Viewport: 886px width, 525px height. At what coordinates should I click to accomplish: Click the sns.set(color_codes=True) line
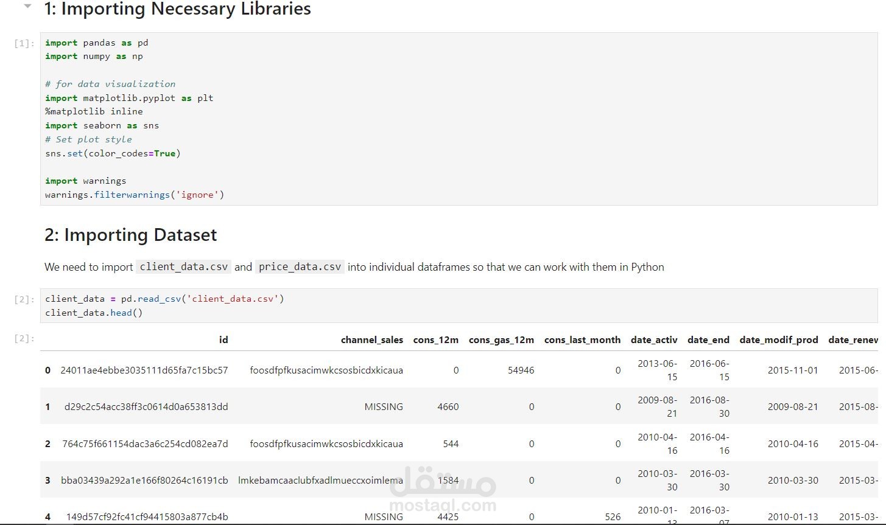(113, 153)
